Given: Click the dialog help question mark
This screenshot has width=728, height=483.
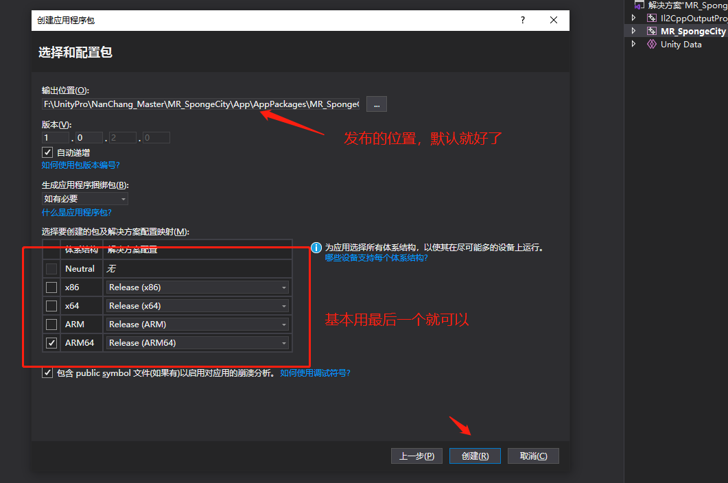Looking at the screenshot, I should coord(522,21).
